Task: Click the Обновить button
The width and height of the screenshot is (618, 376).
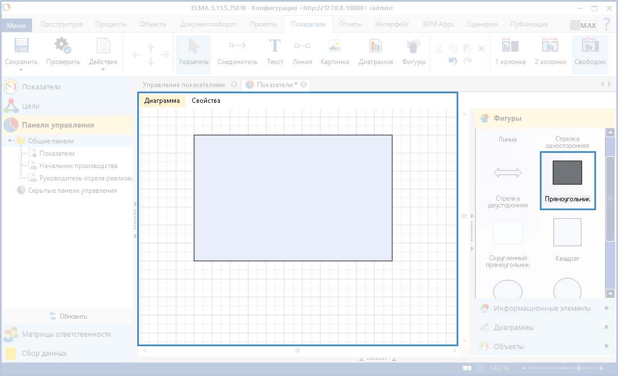Action: point(67,316)
